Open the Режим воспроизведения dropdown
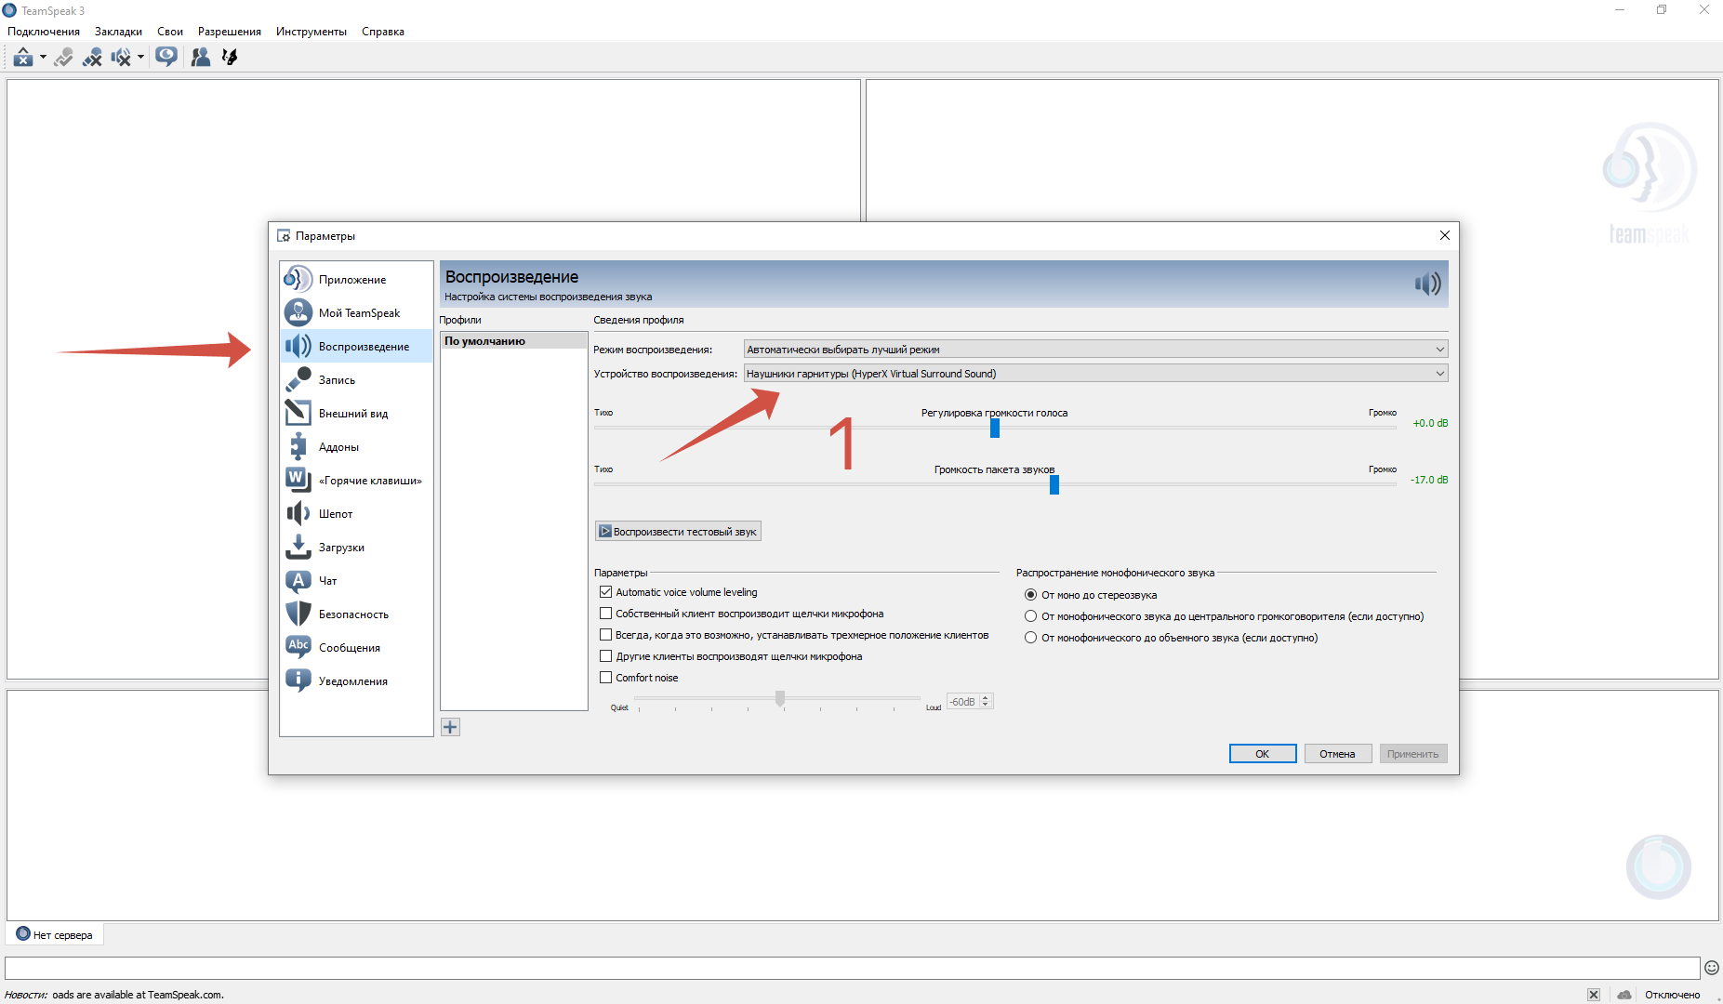Viewport: 1723px width, 1004px height. 1095,350
